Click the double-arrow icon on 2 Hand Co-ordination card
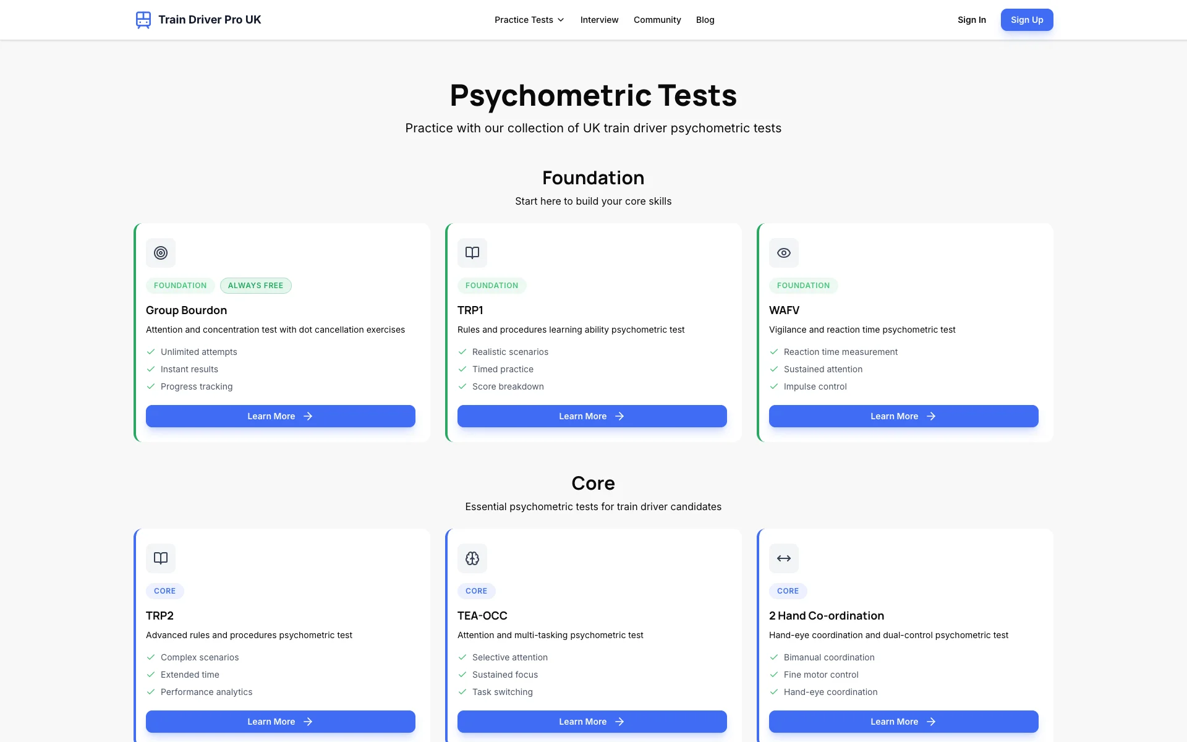The height and width of the screenshot is (742, 1187). [x=784, y=558]
